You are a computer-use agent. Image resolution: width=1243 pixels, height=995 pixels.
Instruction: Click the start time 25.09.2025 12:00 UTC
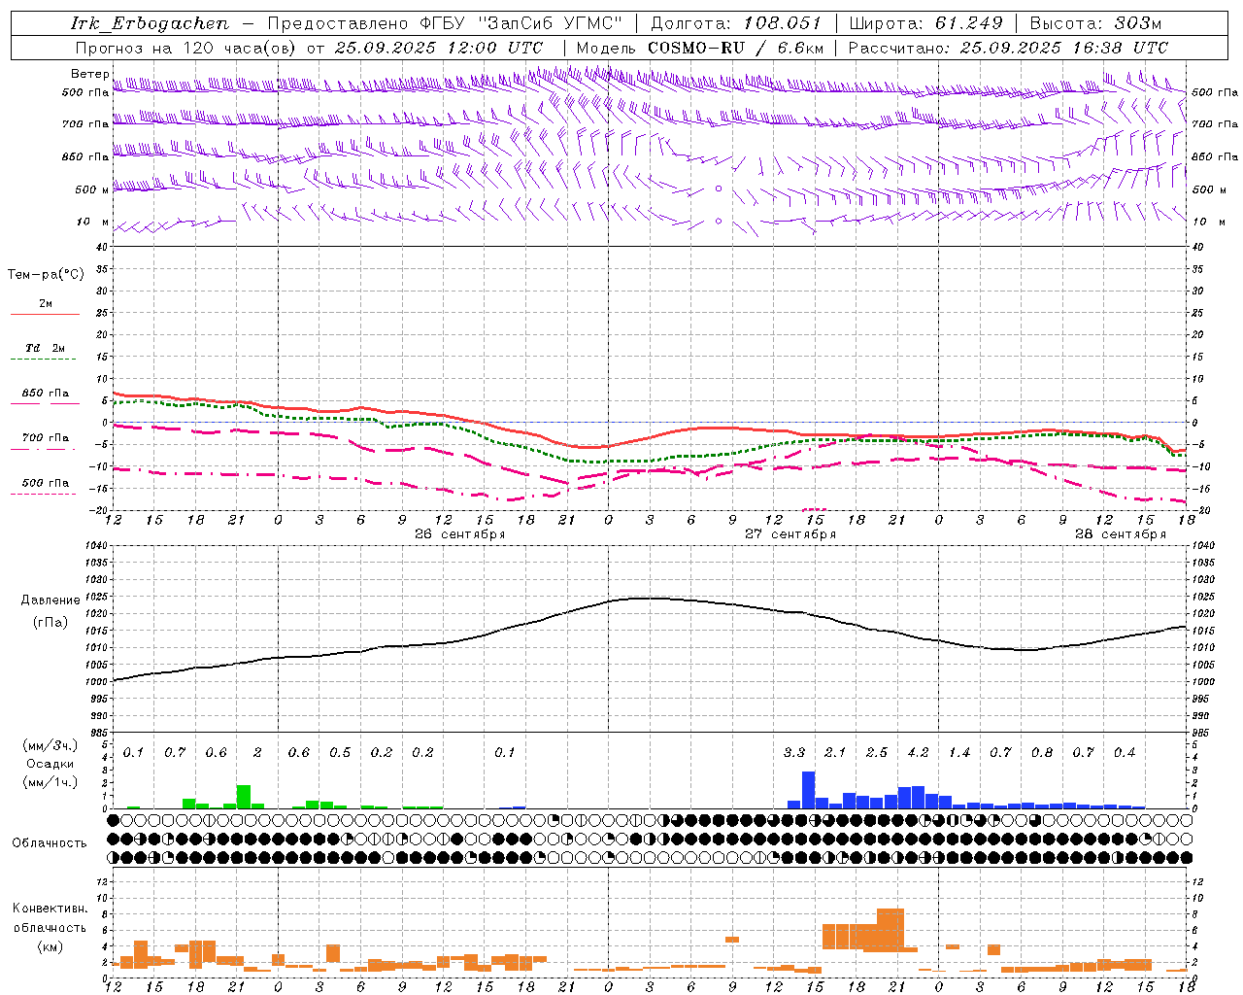[439, 48]
